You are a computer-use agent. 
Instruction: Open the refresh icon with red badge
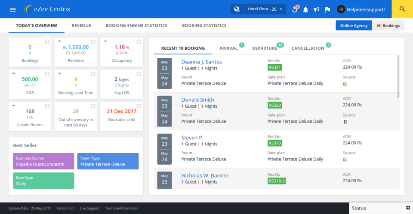point(295,9)
